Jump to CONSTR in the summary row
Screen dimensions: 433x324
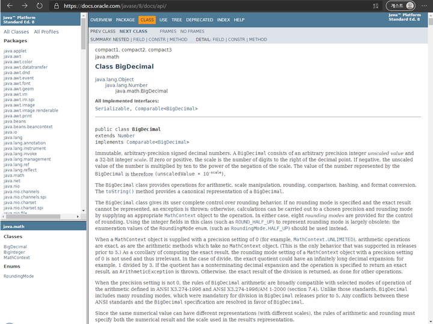pos(157,40)
